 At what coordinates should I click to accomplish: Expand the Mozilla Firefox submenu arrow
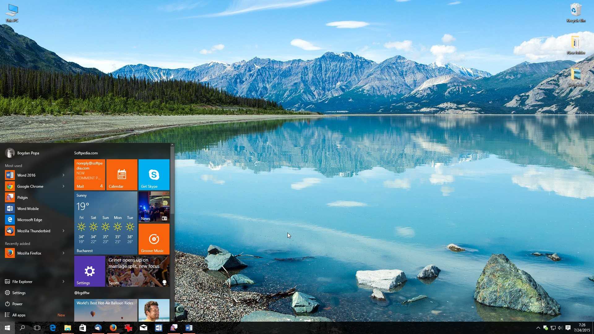point(64,253)
